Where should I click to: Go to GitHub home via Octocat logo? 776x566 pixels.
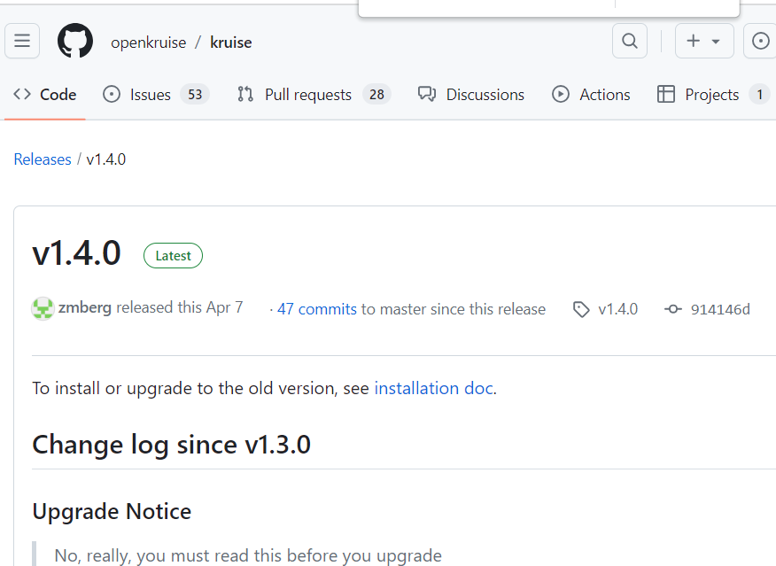(75, 41)
